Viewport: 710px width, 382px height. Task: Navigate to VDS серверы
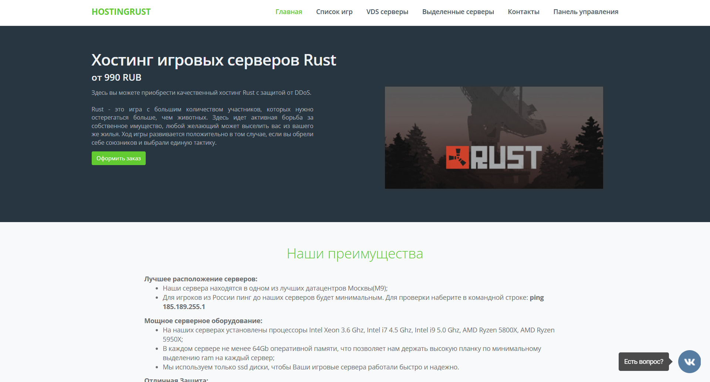tap(387, 12)
